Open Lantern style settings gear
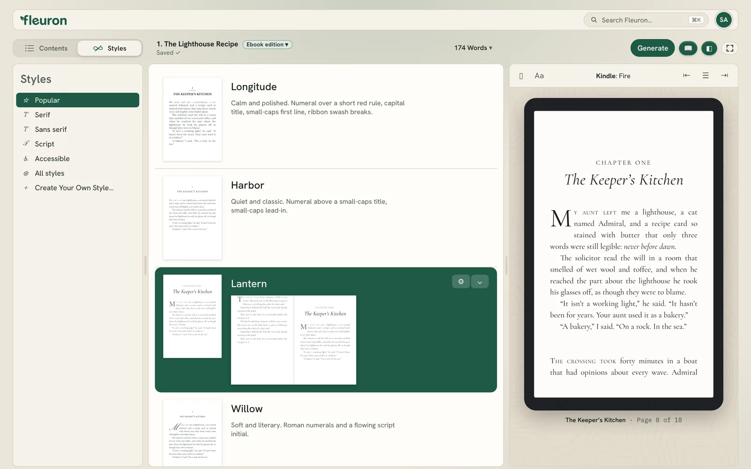Image resolution: width=751 pixels, height=469 pixels. pyautogui.click(x=461, y=281)
